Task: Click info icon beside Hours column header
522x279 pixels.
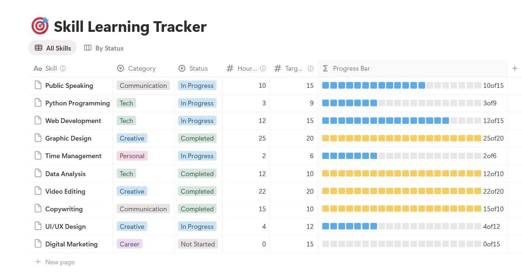Action: tap(263, 68)
